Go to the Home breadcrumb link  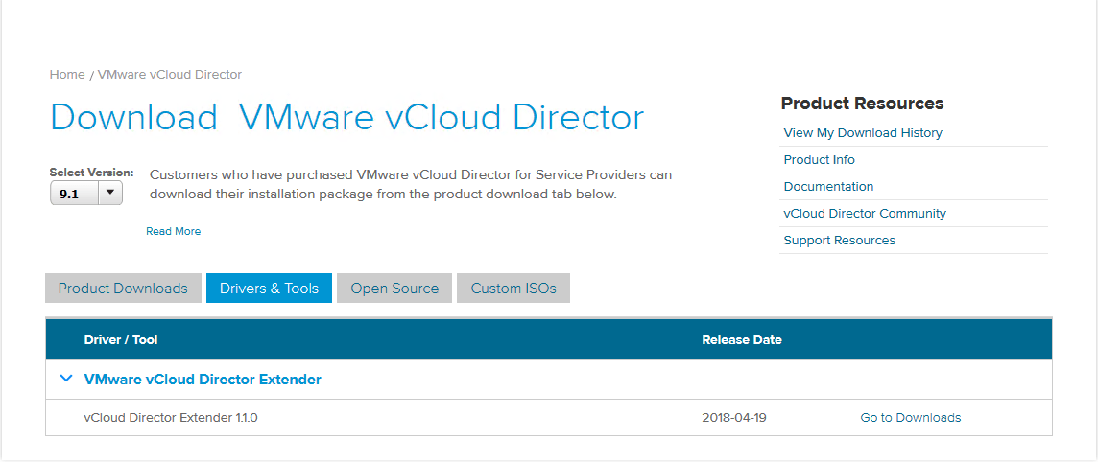67,74
